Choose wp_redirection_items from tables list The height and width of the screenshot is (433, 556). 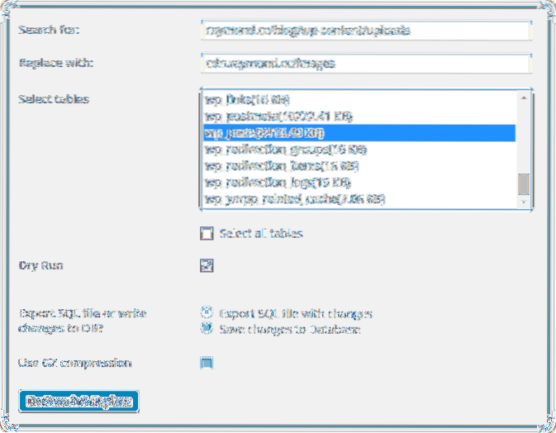click(278, 166)
